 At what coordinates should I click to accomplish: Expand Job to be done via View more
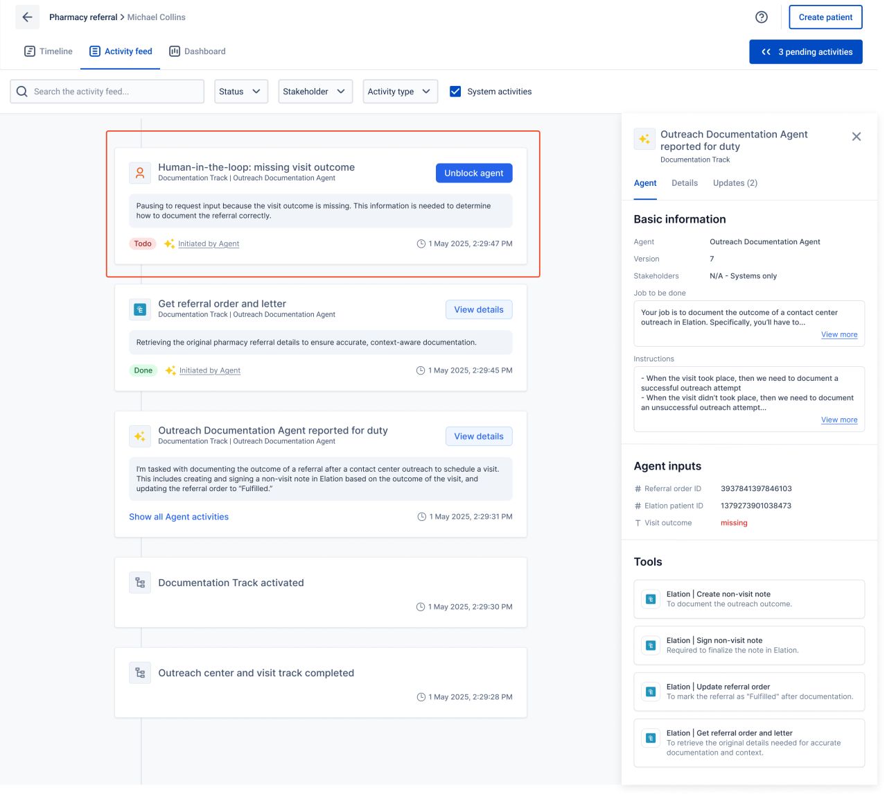[839, 334]
